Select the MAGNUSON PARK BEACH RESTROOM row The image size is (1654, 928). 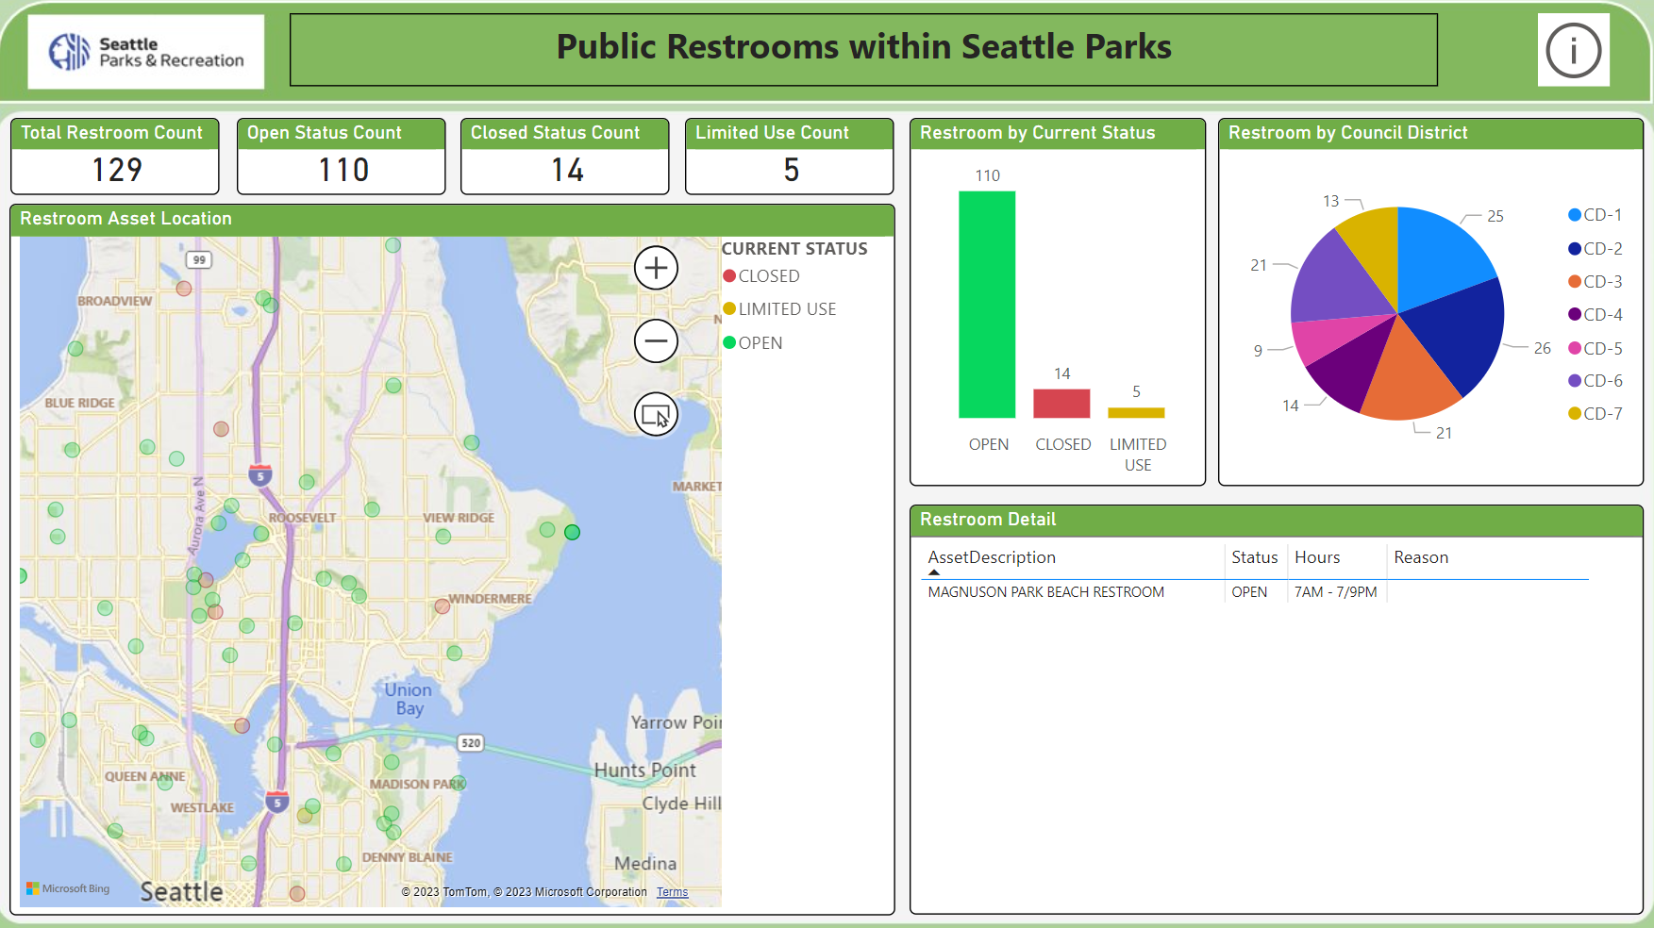pyautogui.click(x=1045, y=591)
